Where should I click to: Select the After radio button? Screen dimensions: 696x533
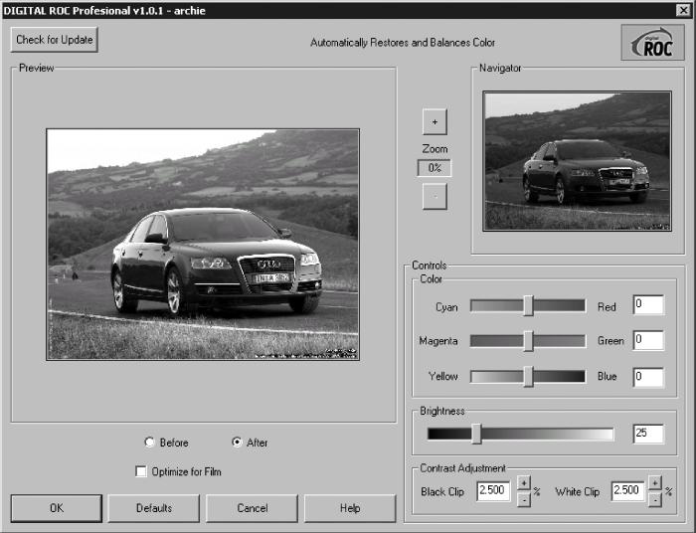tap(237, 443)
